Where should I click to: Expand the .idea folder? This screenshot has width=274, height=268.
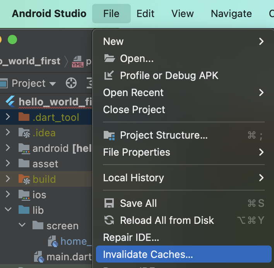[8, 132]
